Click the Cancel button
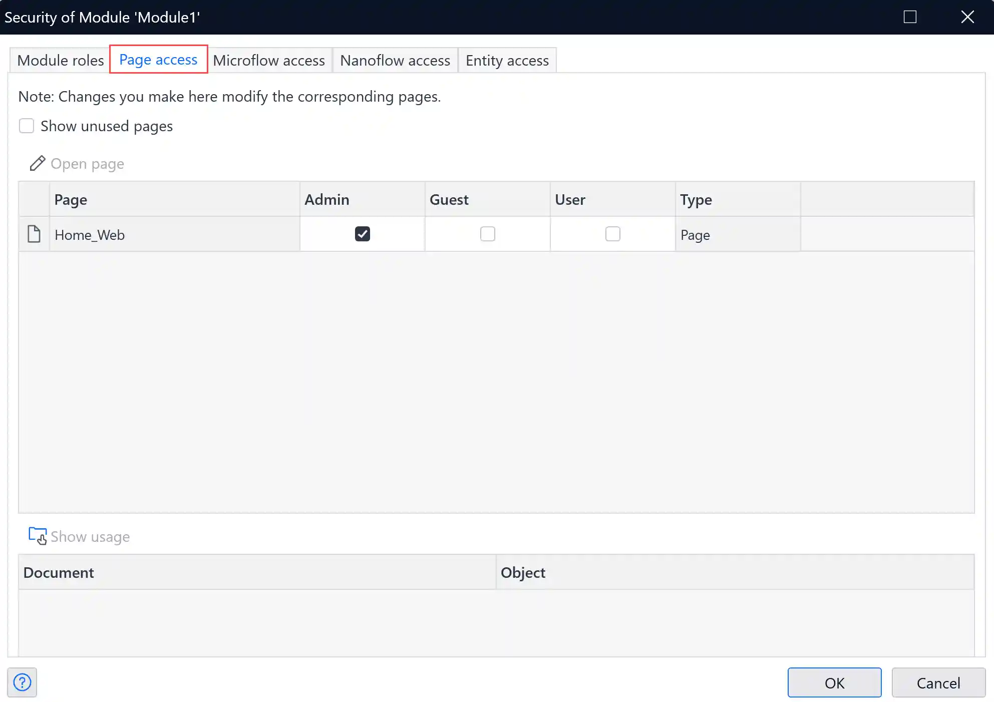This screenshot has width=994, height=702. tap(938, 682)
